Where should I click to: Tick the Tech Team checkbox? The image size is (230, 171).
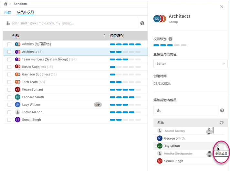pos(9,82)
